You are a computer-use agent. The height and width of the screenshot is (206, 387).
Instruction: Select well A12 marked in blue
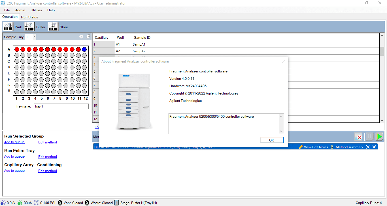(84, 49)
